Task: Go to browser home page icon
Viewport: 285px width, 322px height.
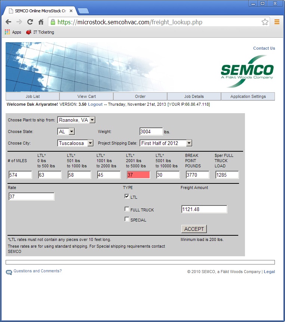Action: click(x=41, y=22)
